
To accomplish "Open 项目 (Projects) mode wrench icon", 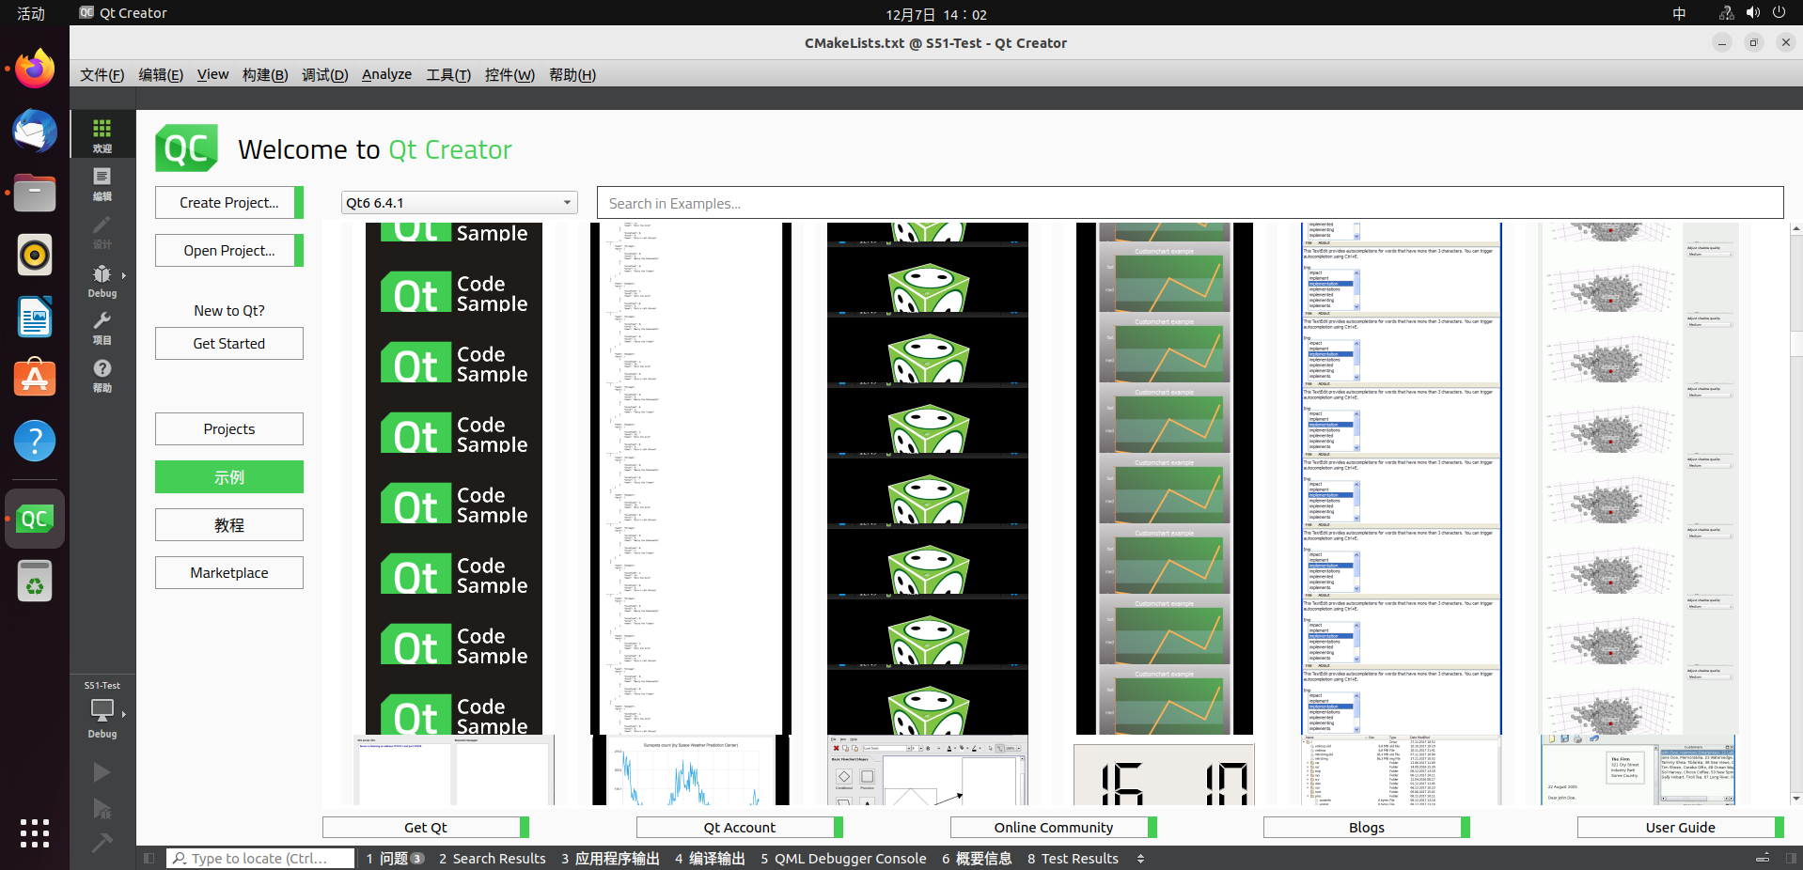I will (102, 328).
